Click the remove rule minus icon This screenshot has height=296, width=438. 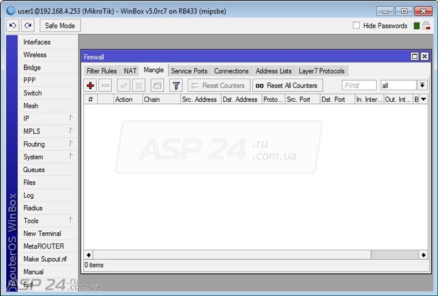(x=105, y=86)
